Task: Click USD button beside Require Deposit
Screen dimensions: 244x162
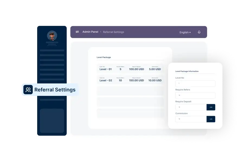Action: tap(211, 107)
